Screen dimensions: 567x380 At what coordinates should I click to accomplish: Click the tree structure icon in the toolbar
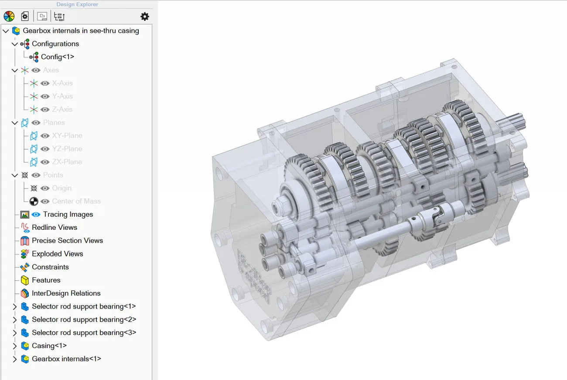[59, 17]
